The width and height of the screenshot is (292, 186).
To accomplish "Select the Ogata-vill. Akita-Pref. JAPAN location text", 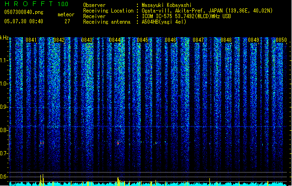I will click(207, 11).
